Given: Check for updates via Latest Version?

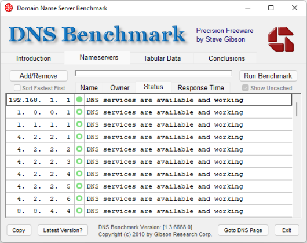Looking at the screenshot, I should (x=63, y=230).
